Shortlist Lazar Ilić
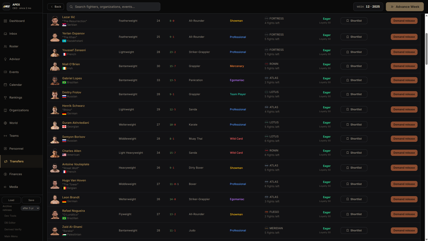 point(354,21)
